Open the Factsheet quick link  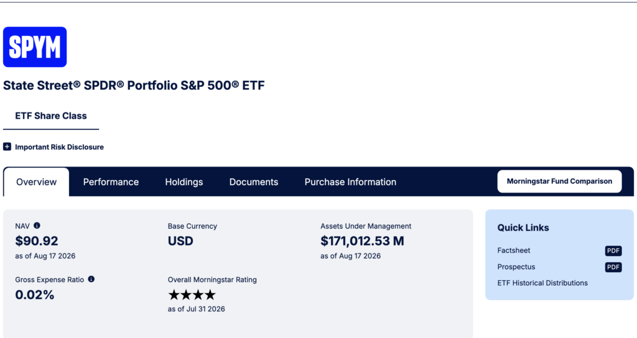[x=513, y=250]
